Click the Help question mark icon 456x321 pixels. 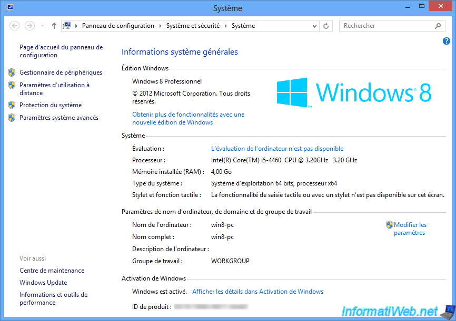[446, 41]
